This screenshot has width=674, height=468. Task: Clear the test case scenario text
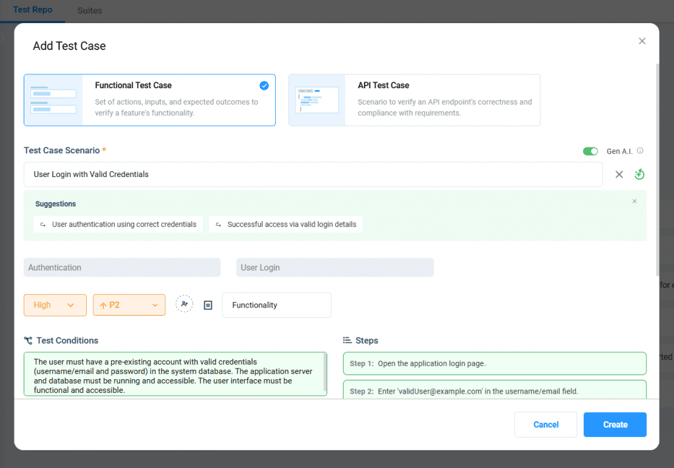[x=619, y=174]
